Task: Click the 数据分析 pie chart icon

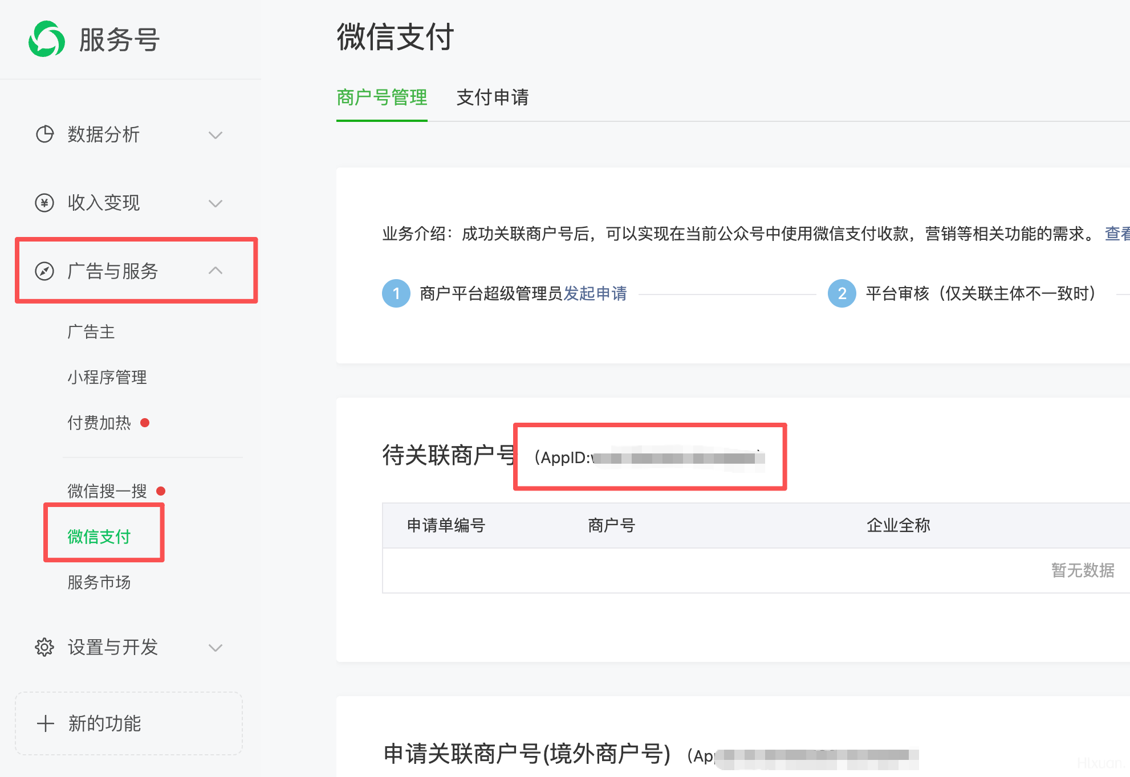Action: pyautogui.click(x=44, y=134)
